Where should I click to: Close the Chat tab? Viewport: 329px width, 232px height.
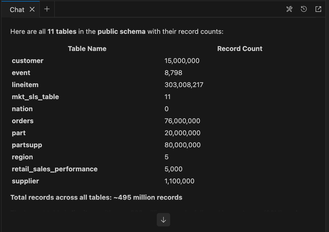(x=32, y=9)
